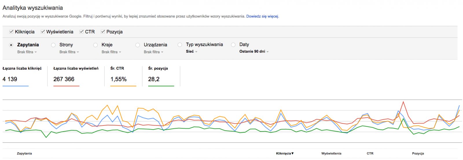463x160 pixels.
Task: Click the Śr. pozycja label
Action: (x=158, y=68)
